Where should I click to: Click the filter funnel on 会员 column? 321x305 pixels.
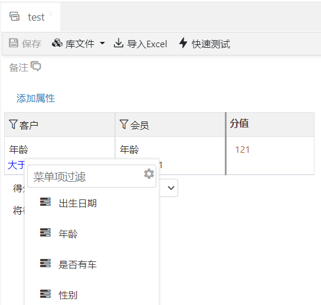(x=124, y=124)
